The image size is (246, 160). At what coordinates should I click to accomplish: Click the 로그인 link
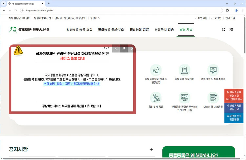click(x=216, y=18)
